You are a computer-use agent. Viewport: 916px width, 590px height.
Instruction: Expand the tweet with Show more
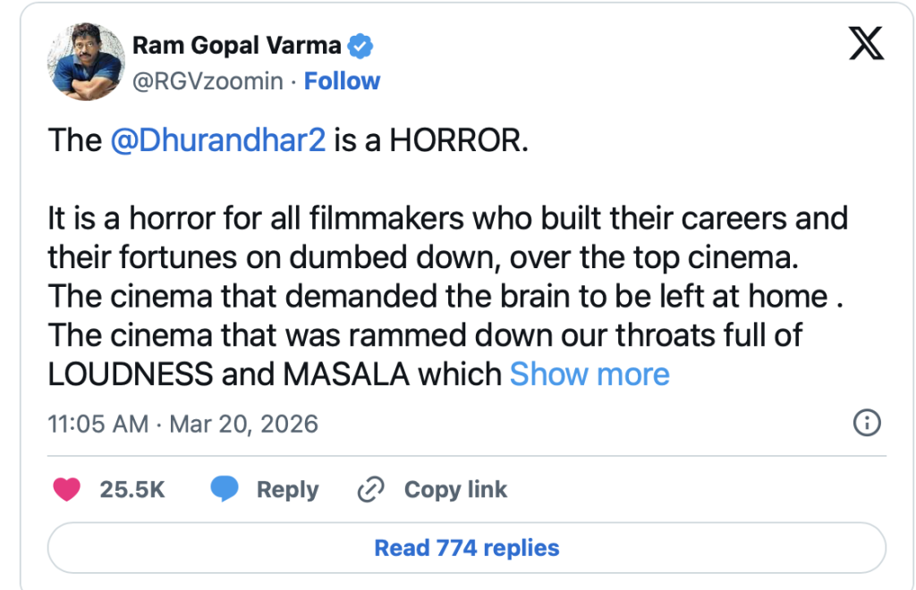[x=589, y=374]
